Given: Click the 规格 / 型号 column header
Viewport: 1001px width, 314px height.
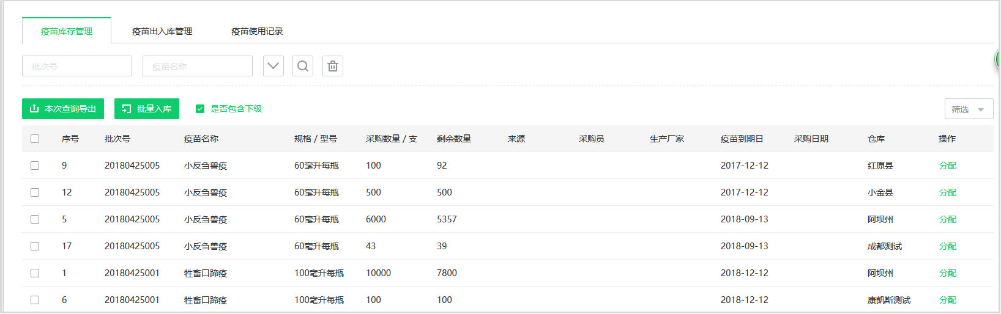Looking at the screenshot, I should coord(316,139).
